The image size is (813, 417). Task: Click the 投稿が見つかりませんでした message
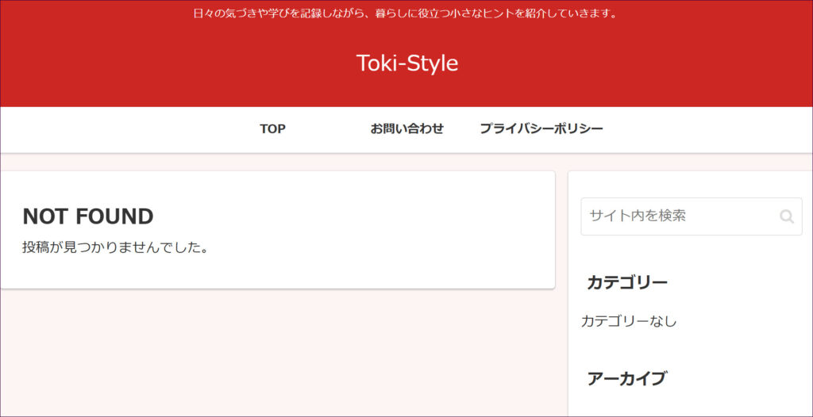[x=116, y=247]
